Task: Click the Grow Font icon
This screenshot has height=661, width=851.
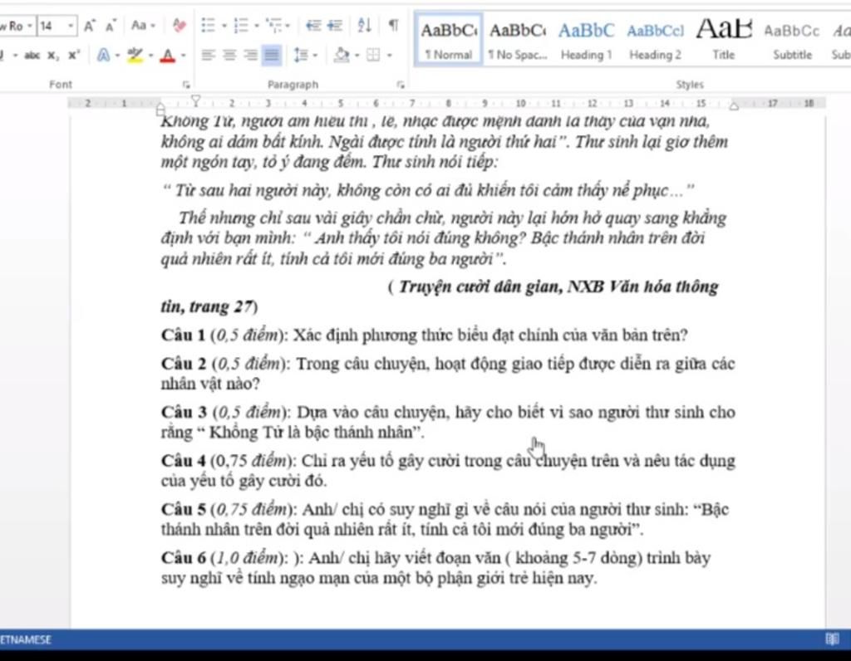Action: point(89,26)
